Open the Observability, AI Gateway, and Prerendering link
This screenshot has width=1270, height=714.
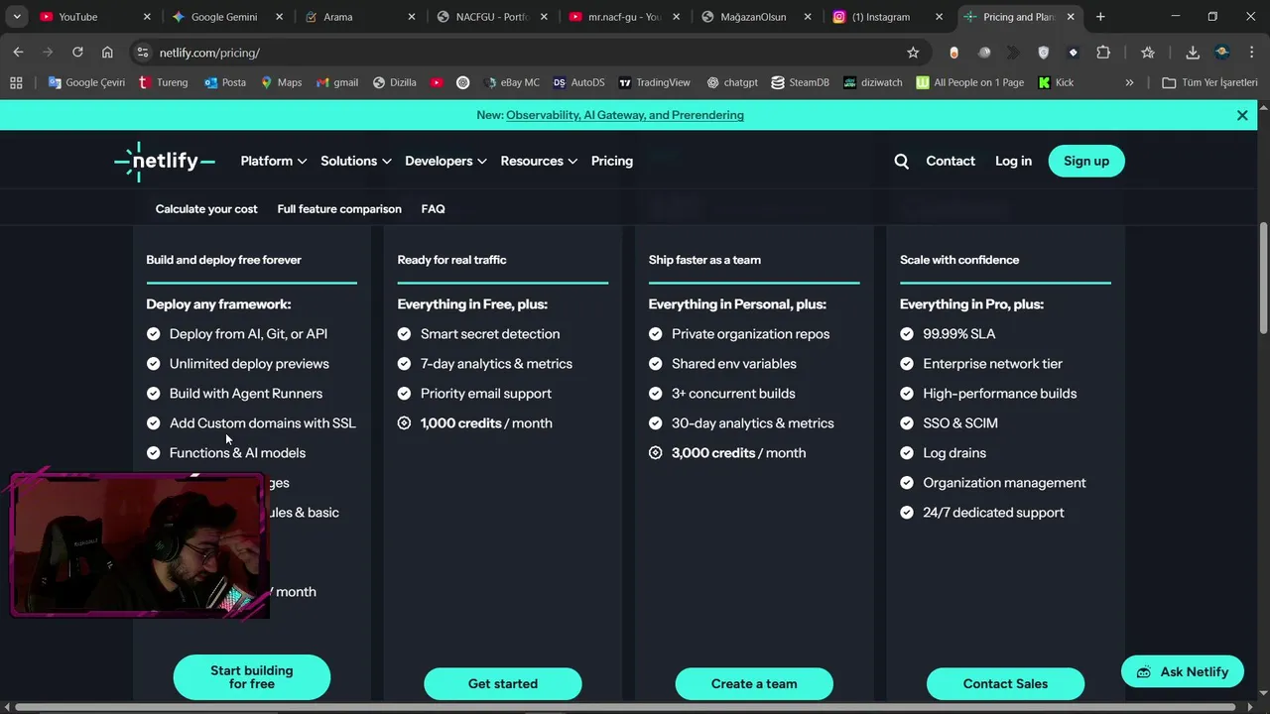(625, 115)
